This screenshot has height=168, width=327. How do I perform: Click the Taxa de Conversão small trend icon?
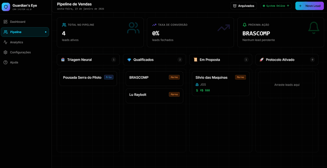tap(154, 25)
